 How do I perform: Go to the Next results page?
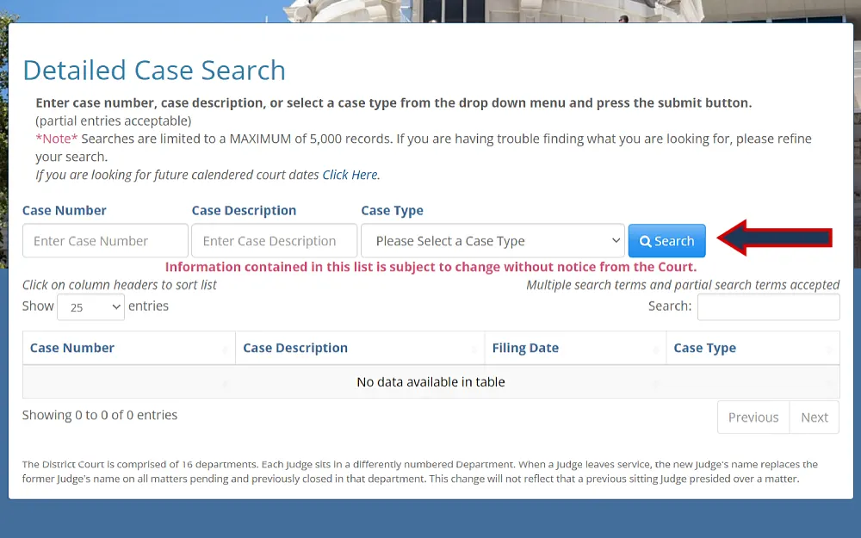(814, 417)
